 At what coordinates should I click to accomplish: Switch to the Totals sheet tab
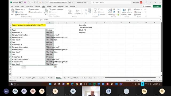[22, 78]
